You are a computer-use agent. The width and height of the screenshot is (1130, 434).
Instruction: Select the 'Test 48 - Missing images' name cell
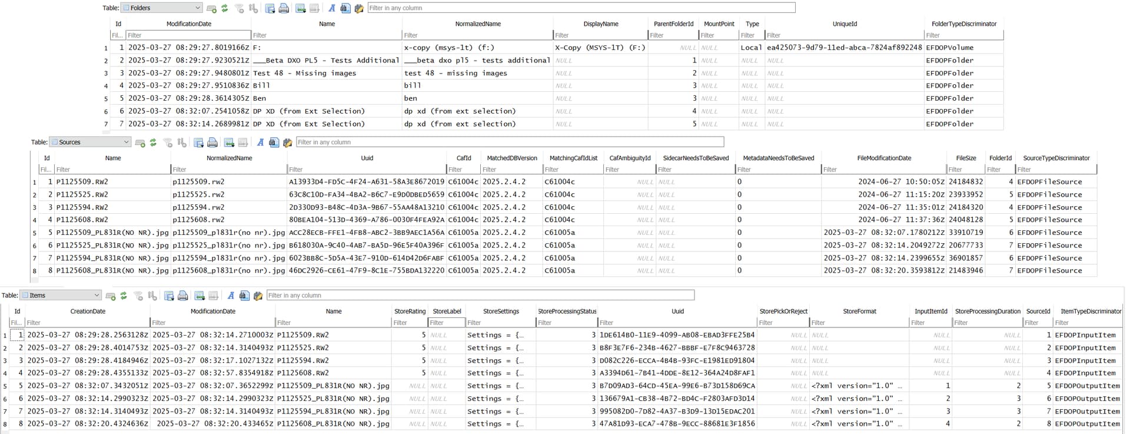tap(327, 74)
